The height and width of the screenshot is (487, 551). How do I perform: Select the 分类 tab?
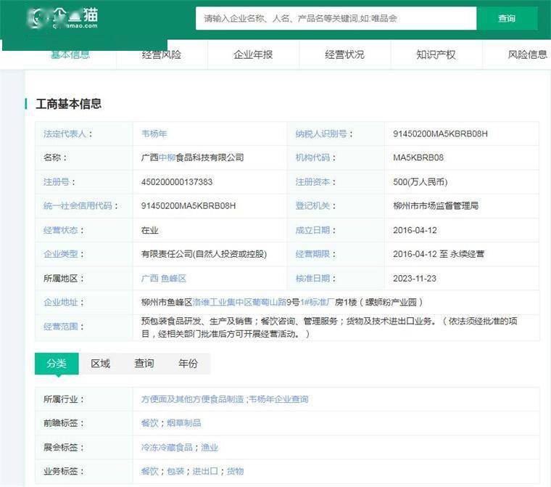[57, 364]
